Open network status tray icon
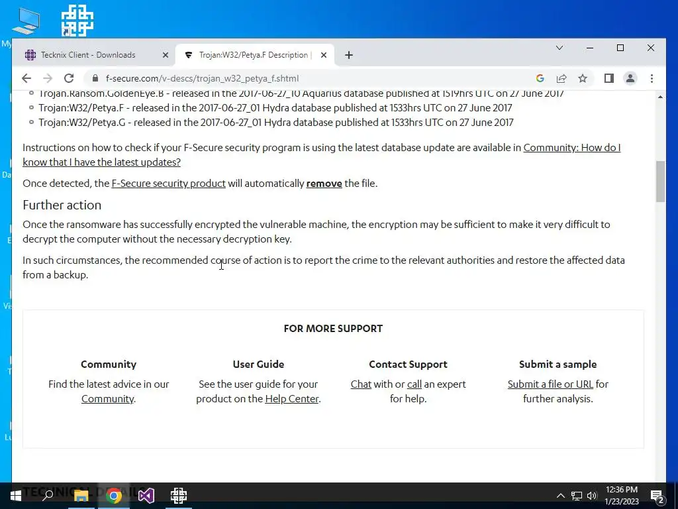Viewport: 678px width, 509px height. pyautogui.click(x=577, y=496)
